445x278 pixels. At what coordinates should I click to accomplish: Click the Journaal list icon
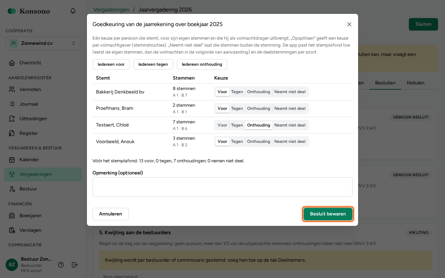(x=12, y=104)
